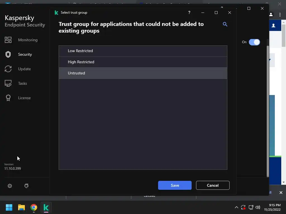The height and width of the screenshot is (214, 286).
Task: Save the trust group selection
Action: pyautogui.click(x=175, y=185)
